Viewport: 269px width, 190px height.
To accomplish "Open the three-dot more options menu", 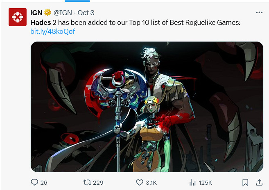I will (259, 12).
